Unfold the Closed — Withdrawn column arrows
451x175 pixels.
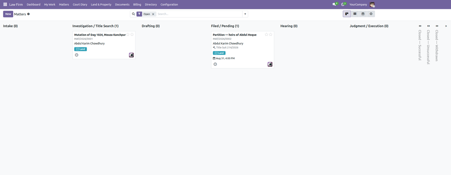[437, 26]
